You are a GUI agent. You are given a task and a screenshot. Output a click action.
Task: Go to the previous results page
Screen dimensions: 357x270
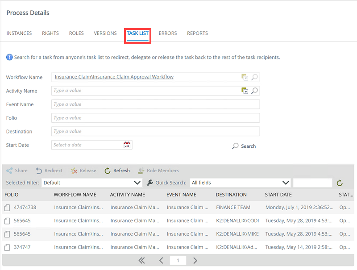[161, 261]
